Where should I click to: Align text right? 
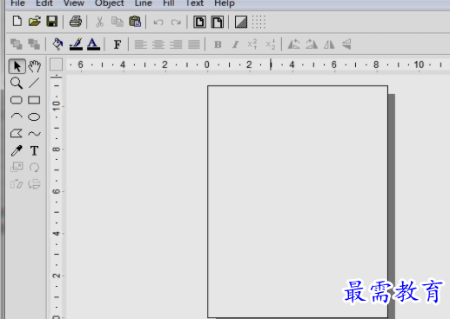[176, 44]
